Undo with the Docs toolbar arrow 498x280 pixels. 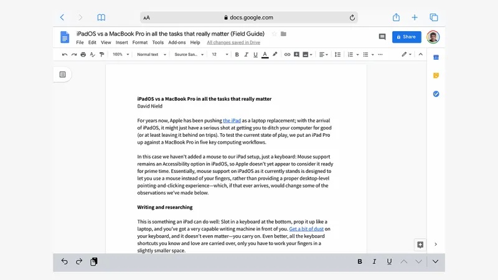click(65, 55)
